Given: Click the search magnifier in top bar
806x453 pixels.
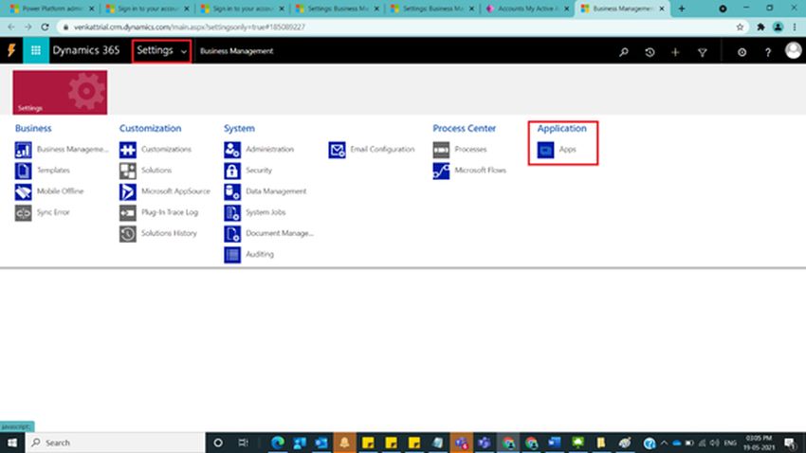Looking at the screenshot, I should click(623, 52).
